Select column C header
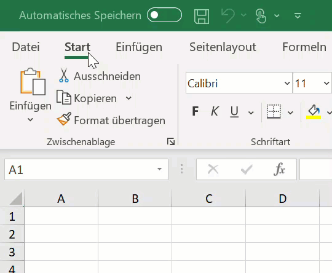This screenshot has height=273, width=332. coord(209,199)
